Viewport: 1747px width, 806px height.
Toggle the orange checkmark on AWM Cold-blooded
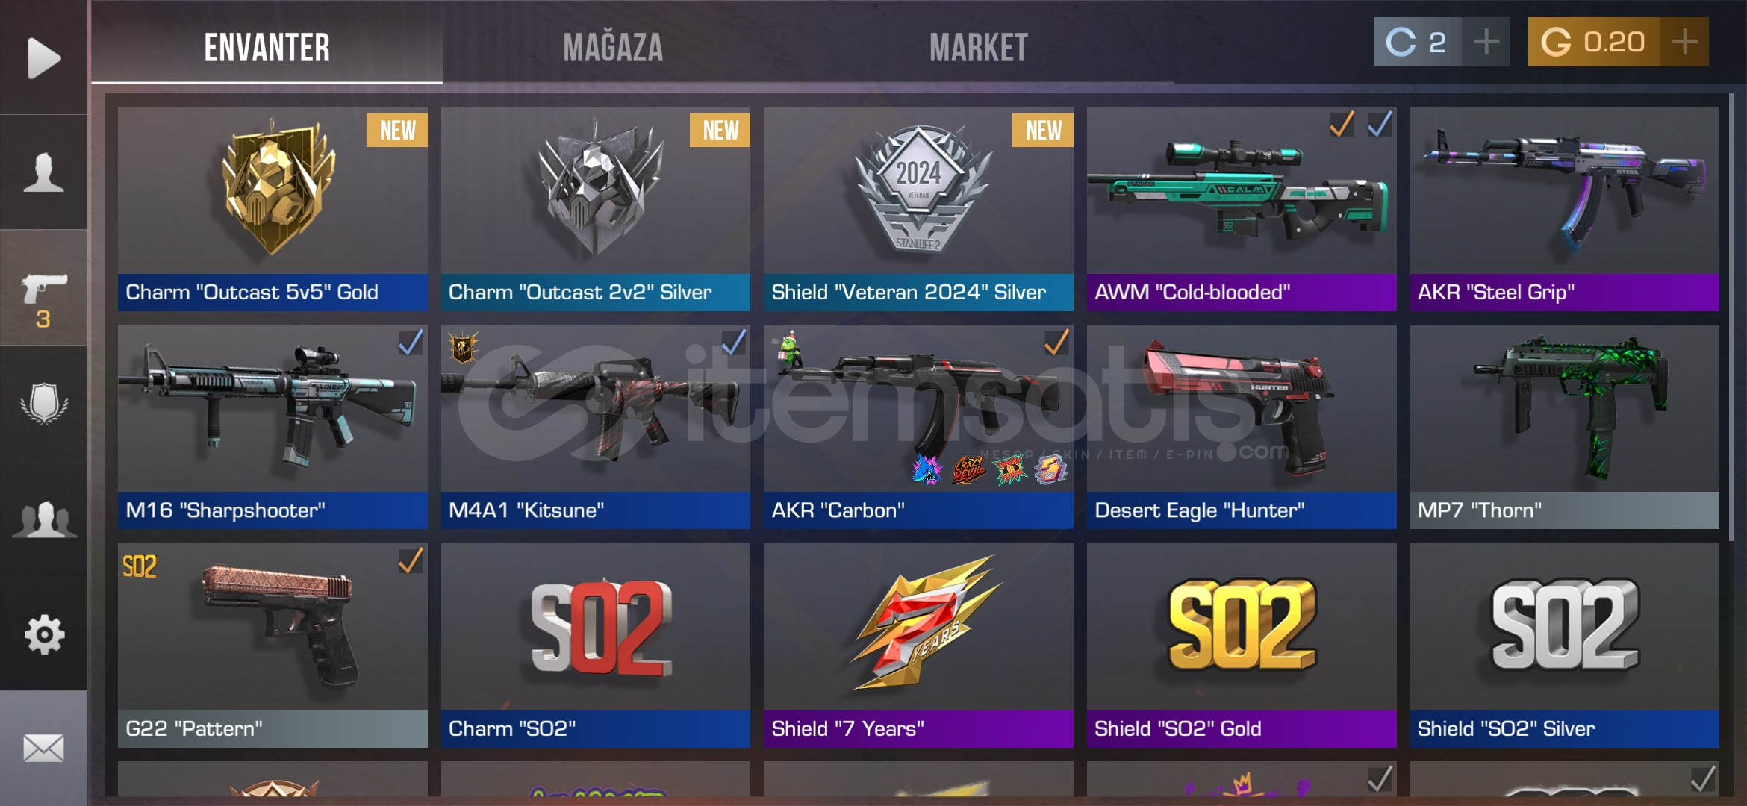(x=1342, y=124)
